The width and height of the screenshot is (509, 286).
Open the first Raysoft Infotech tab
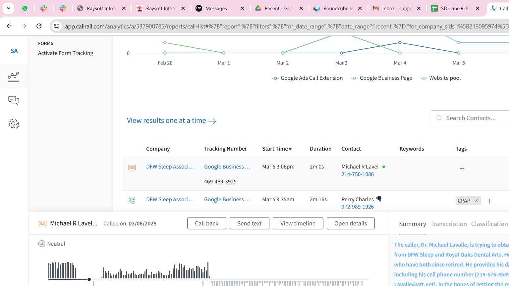pyautogui.click(x=97, y=8)
